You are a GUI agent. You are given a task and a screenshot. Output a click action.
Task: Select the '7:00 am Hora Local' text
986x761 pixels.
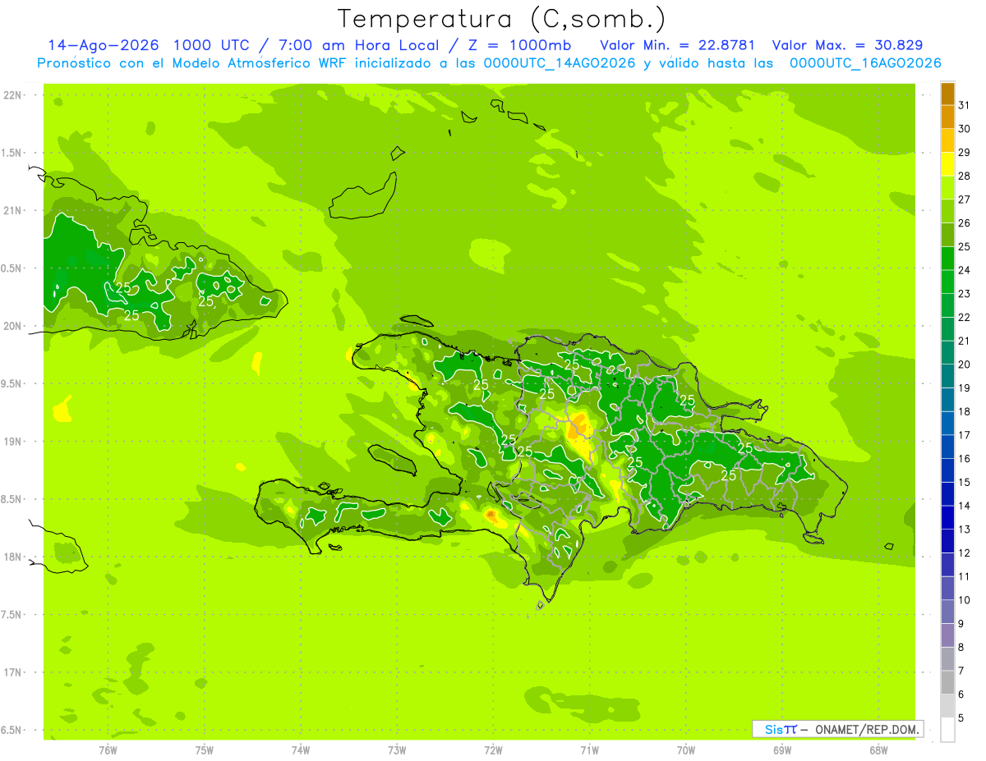[360, 45]
